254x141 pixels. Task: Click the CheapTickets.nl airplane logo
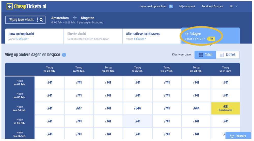(10, 6)
